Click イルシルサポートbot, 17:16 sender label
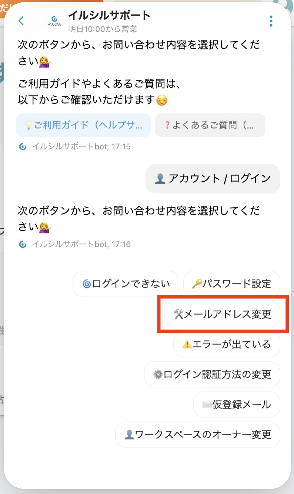 coord(81,244)
